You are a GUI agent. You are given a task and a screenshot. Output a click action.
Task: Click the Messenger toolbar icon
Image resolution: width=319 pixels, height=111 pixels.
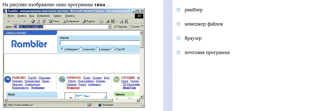tap(126, 21)
